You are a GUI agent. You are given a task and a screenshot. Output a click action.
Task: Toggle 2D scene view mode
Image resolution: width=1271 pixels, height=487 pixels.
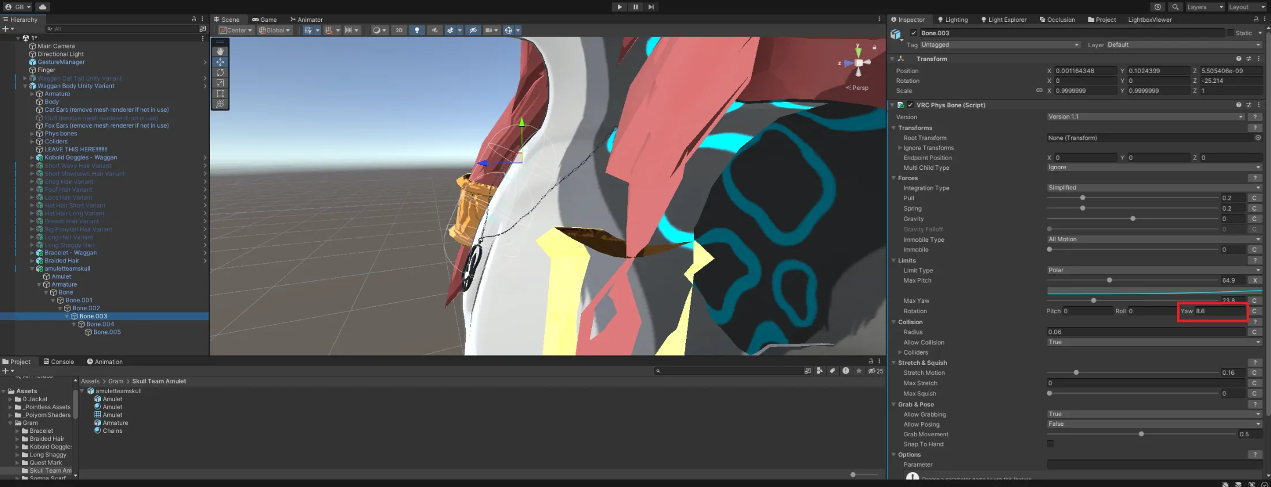pos(399,31)
